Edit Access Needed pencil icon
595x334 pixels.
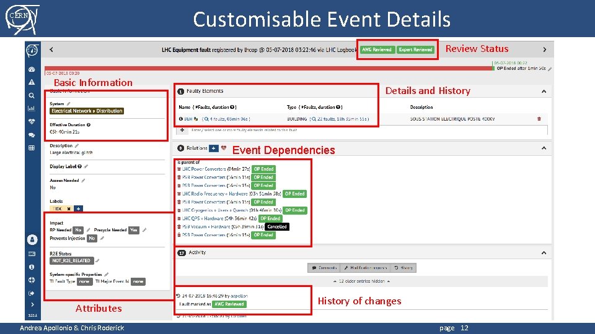pyautogui.click(x=83, y=181)
